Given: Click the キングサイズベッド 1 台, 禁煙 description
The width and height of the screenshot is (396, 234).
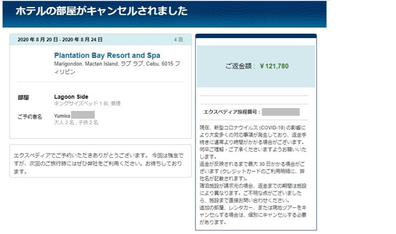Looking at the screenshot, I should [87, 104].
